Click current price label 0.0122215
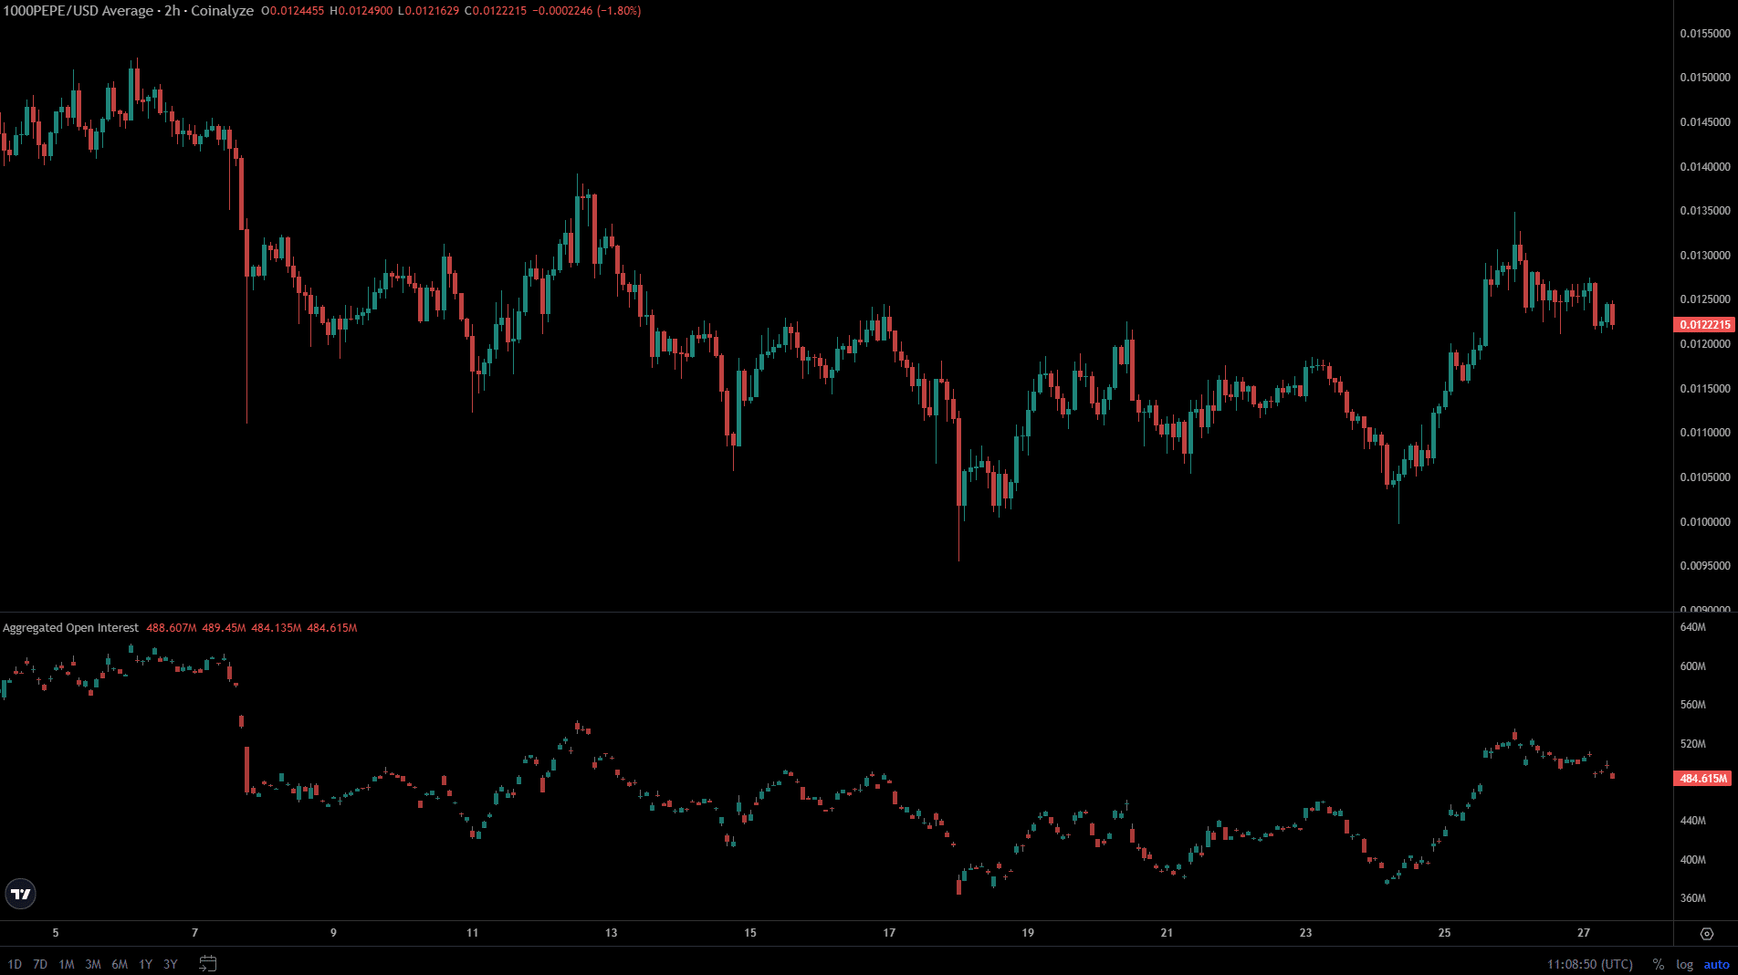 [x=1705, y=325]
